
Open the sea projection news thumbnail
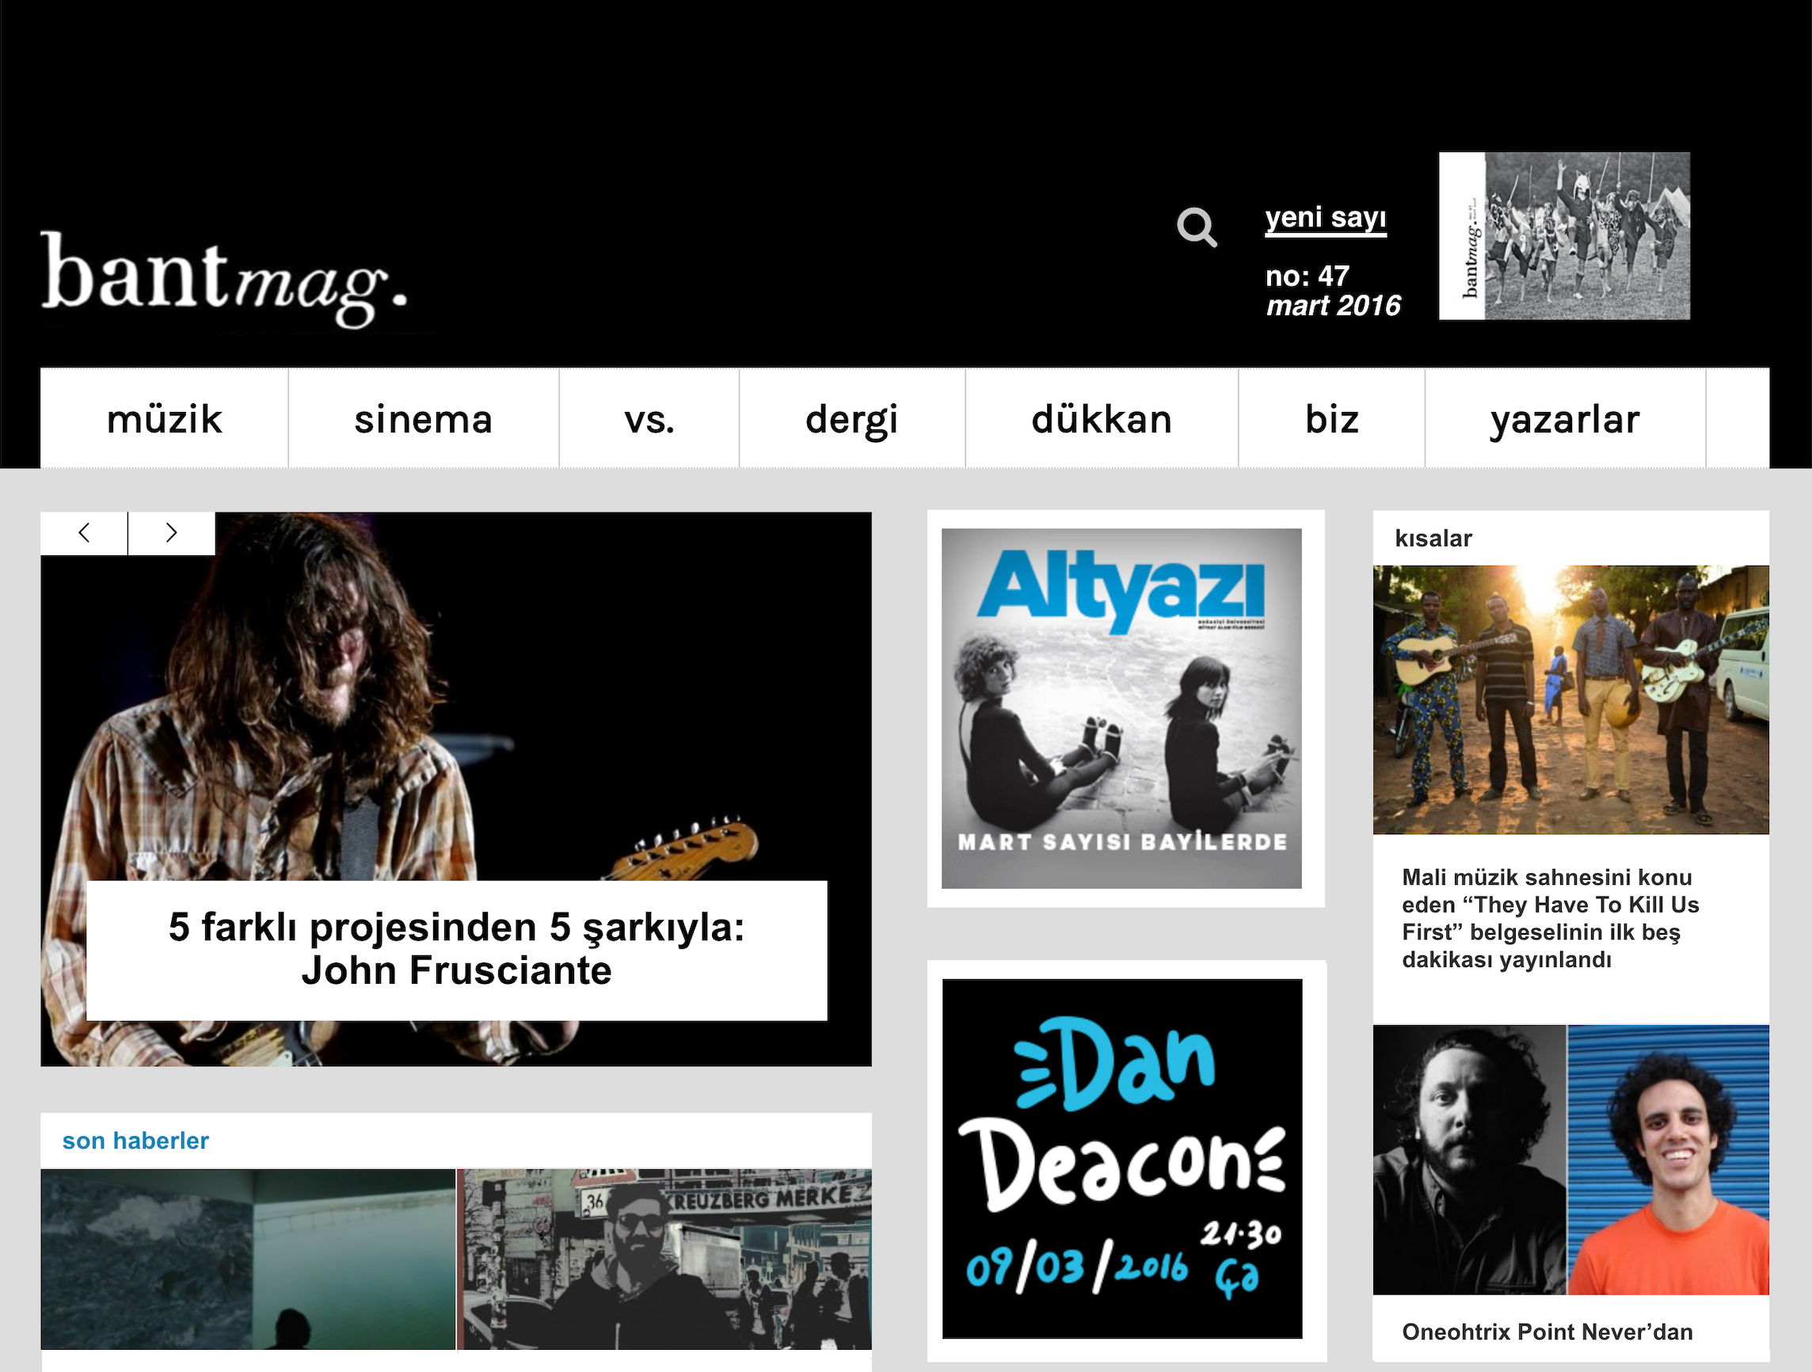point(248,1260)
